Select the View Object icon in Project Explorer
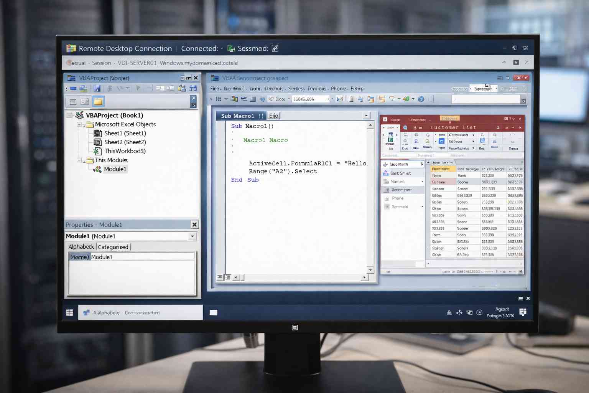Screen dimensions: 589x393 (85, 101)
